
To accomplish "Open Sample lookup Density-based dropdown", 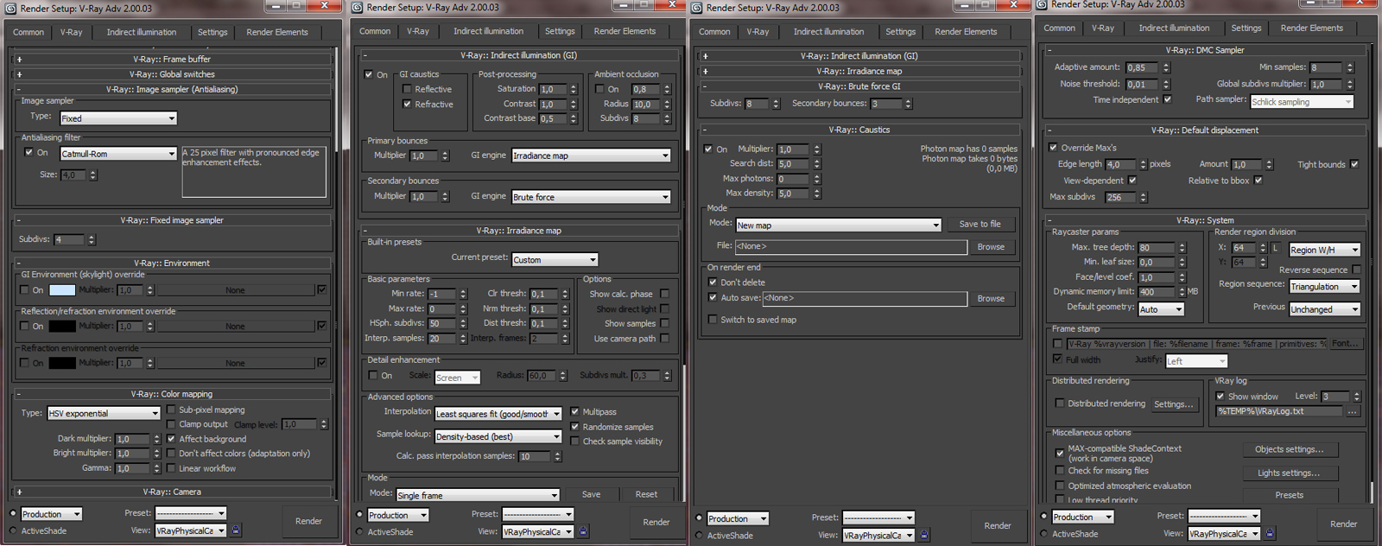I will point(498,436).
